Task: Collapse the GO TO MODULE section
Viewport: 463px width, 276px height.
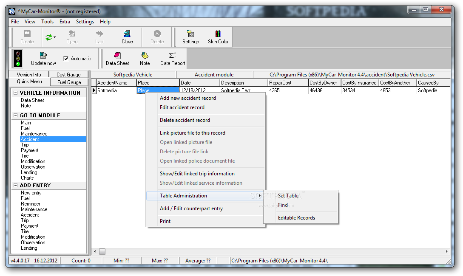Action: (x=16, y=115)
